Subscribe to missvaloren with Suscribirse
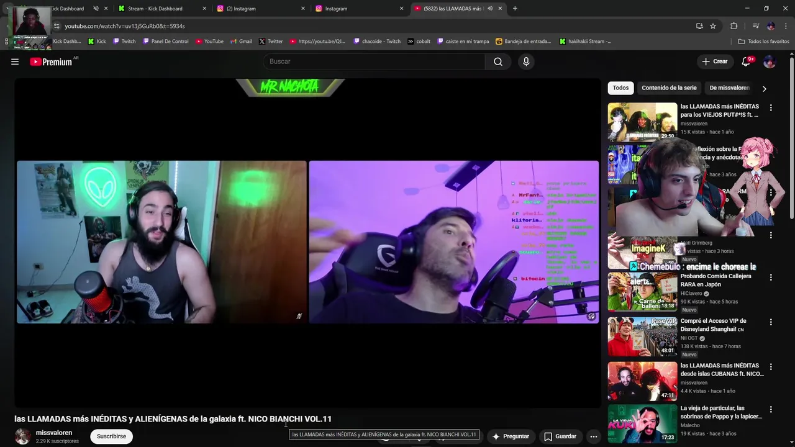This screenshot has height=447, width=795. tap(111, 436)
